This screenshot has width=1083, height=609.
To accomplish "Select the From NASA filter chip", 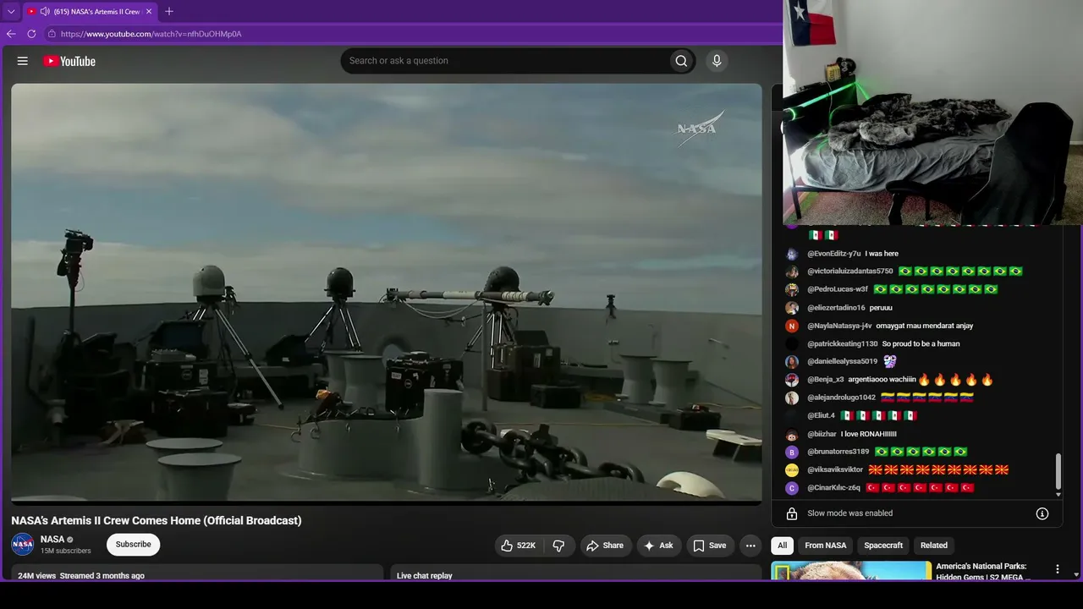I will pos(826,546).
